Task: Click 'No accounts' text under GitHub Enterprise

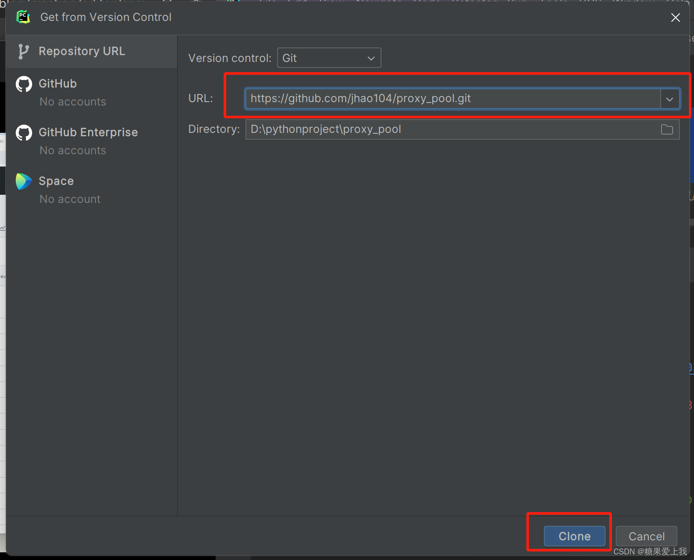Action: click(73, 150)
